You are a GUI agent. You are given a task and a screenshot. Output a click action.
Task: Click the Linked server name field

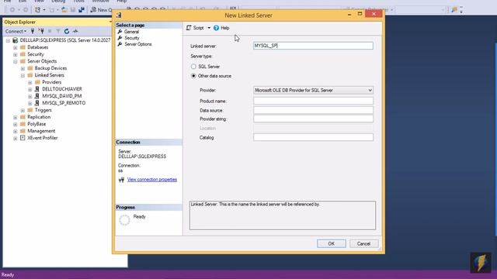click(x=313, y=46)
